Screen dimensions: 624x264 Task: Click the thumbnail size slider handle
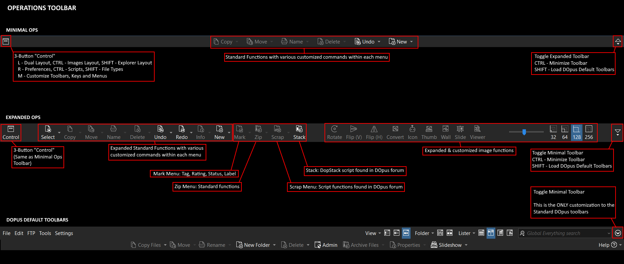click(x=524, y=132)
